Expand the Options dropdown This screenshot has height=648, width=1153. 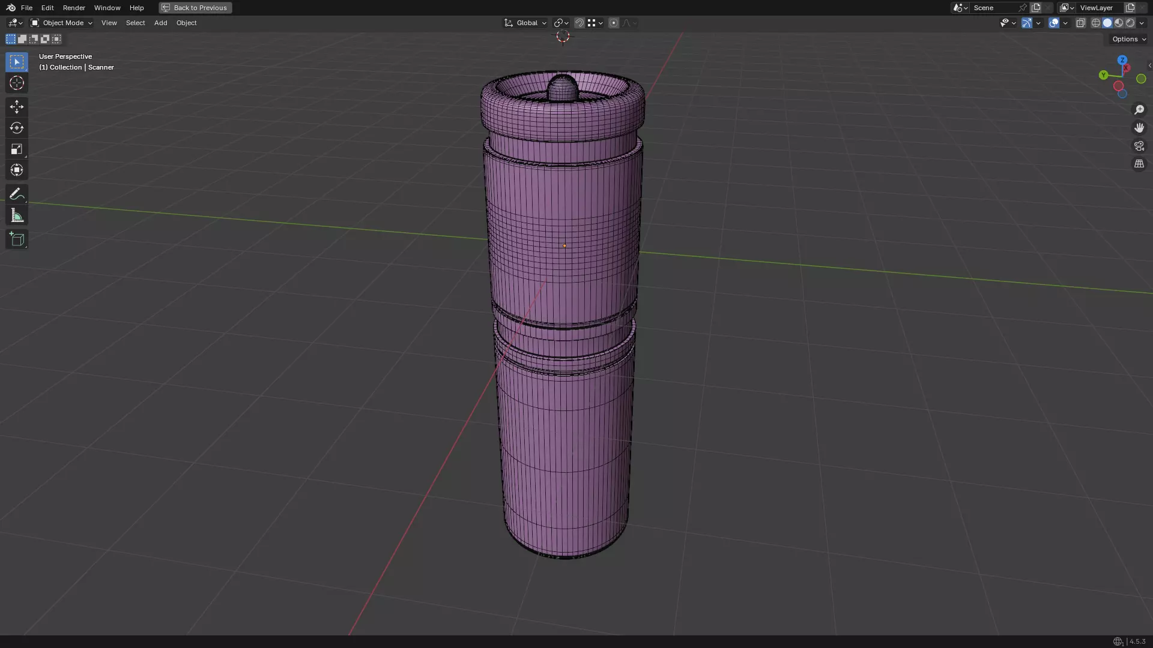pyautogui.click(x=1128, y=39)
